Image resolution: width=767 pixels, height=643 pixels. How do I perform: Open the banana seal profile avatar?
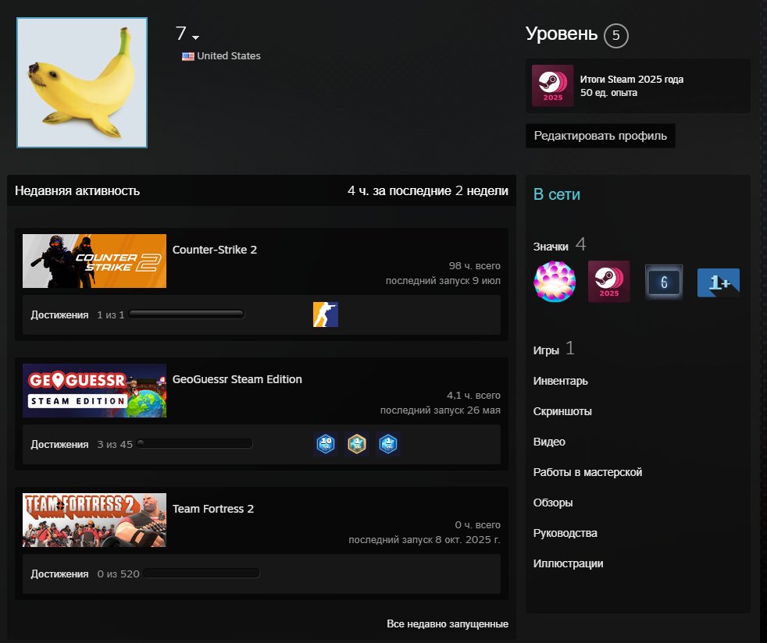coord(82,83)
